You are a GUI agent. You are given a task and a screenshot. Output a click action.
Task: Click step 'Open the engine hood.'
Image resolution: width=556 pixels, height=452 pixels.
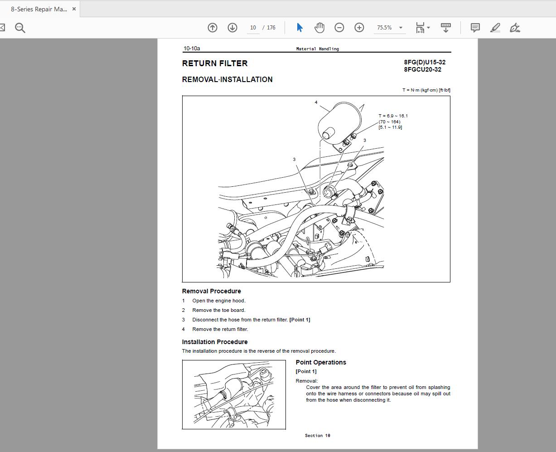click(x=219, y=301)
